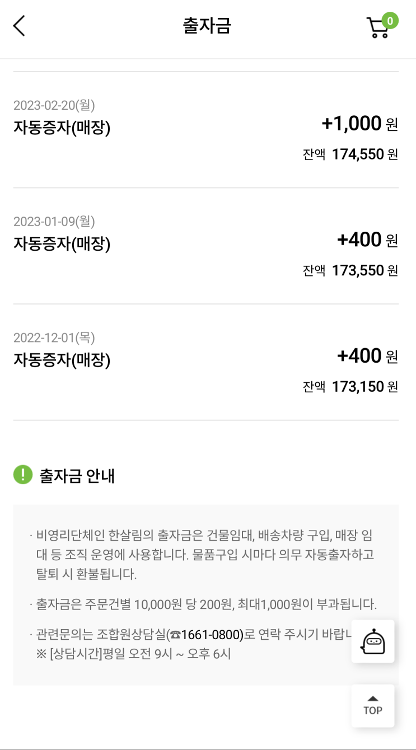This screenshot has width=416, height=750.
Task: Tap the 잔액 174,550 원 balance
Action: (x=350, y=154)
